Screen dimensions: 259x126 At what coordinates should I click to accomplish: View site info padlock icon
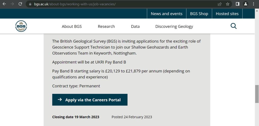[30, 4]
